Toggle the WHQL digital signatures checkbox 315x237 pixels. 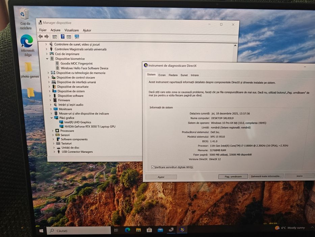153,167
